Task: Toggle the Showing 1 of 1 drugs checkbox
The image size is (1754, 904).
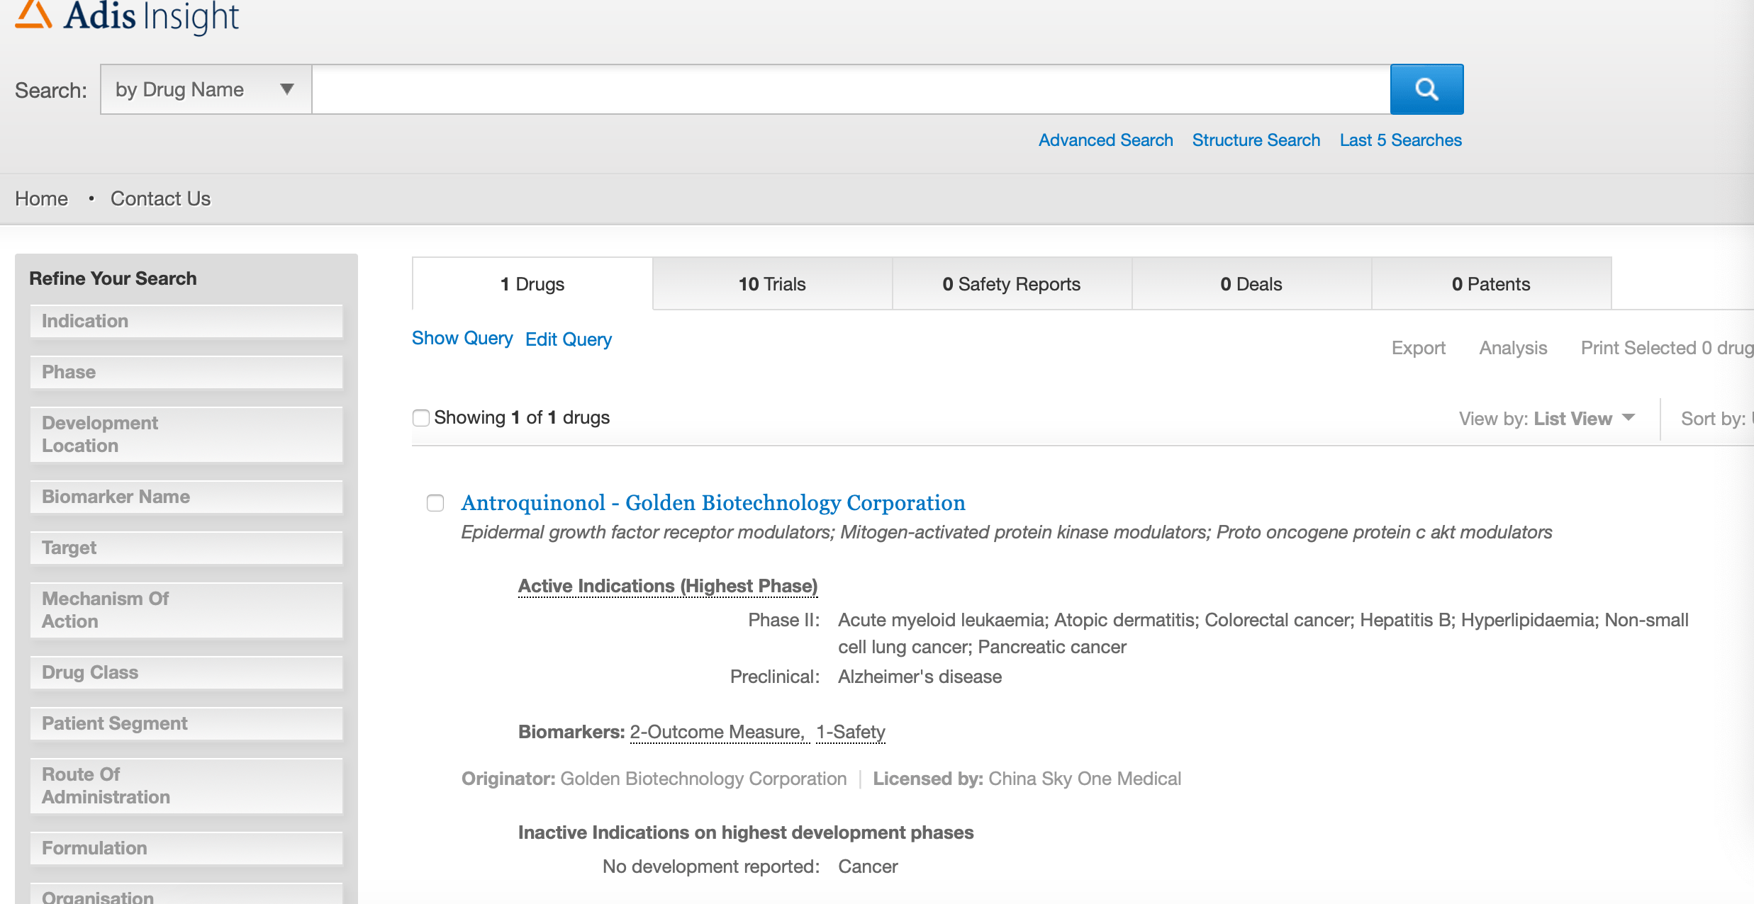Action: point(422,417)
